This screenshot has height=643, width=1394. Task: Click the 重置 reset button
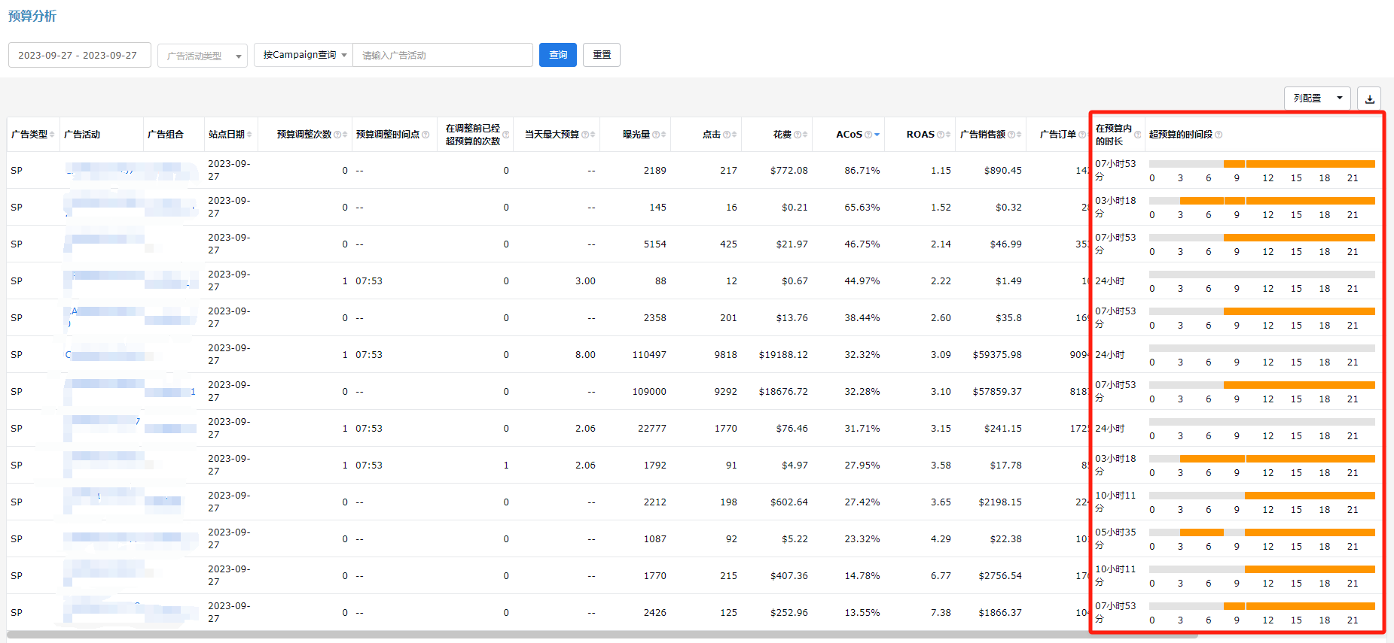(x=602, y=55)
